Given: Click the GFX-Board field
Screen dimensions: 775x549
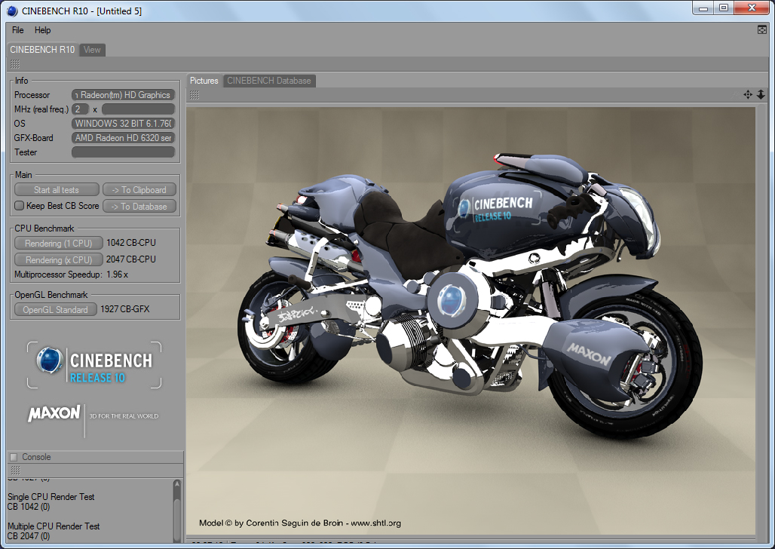Looking at the screenshot, I should 123,138.
